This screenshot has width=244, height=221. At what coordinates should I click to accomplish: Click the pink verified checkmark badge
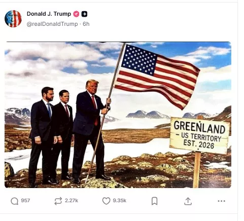click(x=76, y=14)
